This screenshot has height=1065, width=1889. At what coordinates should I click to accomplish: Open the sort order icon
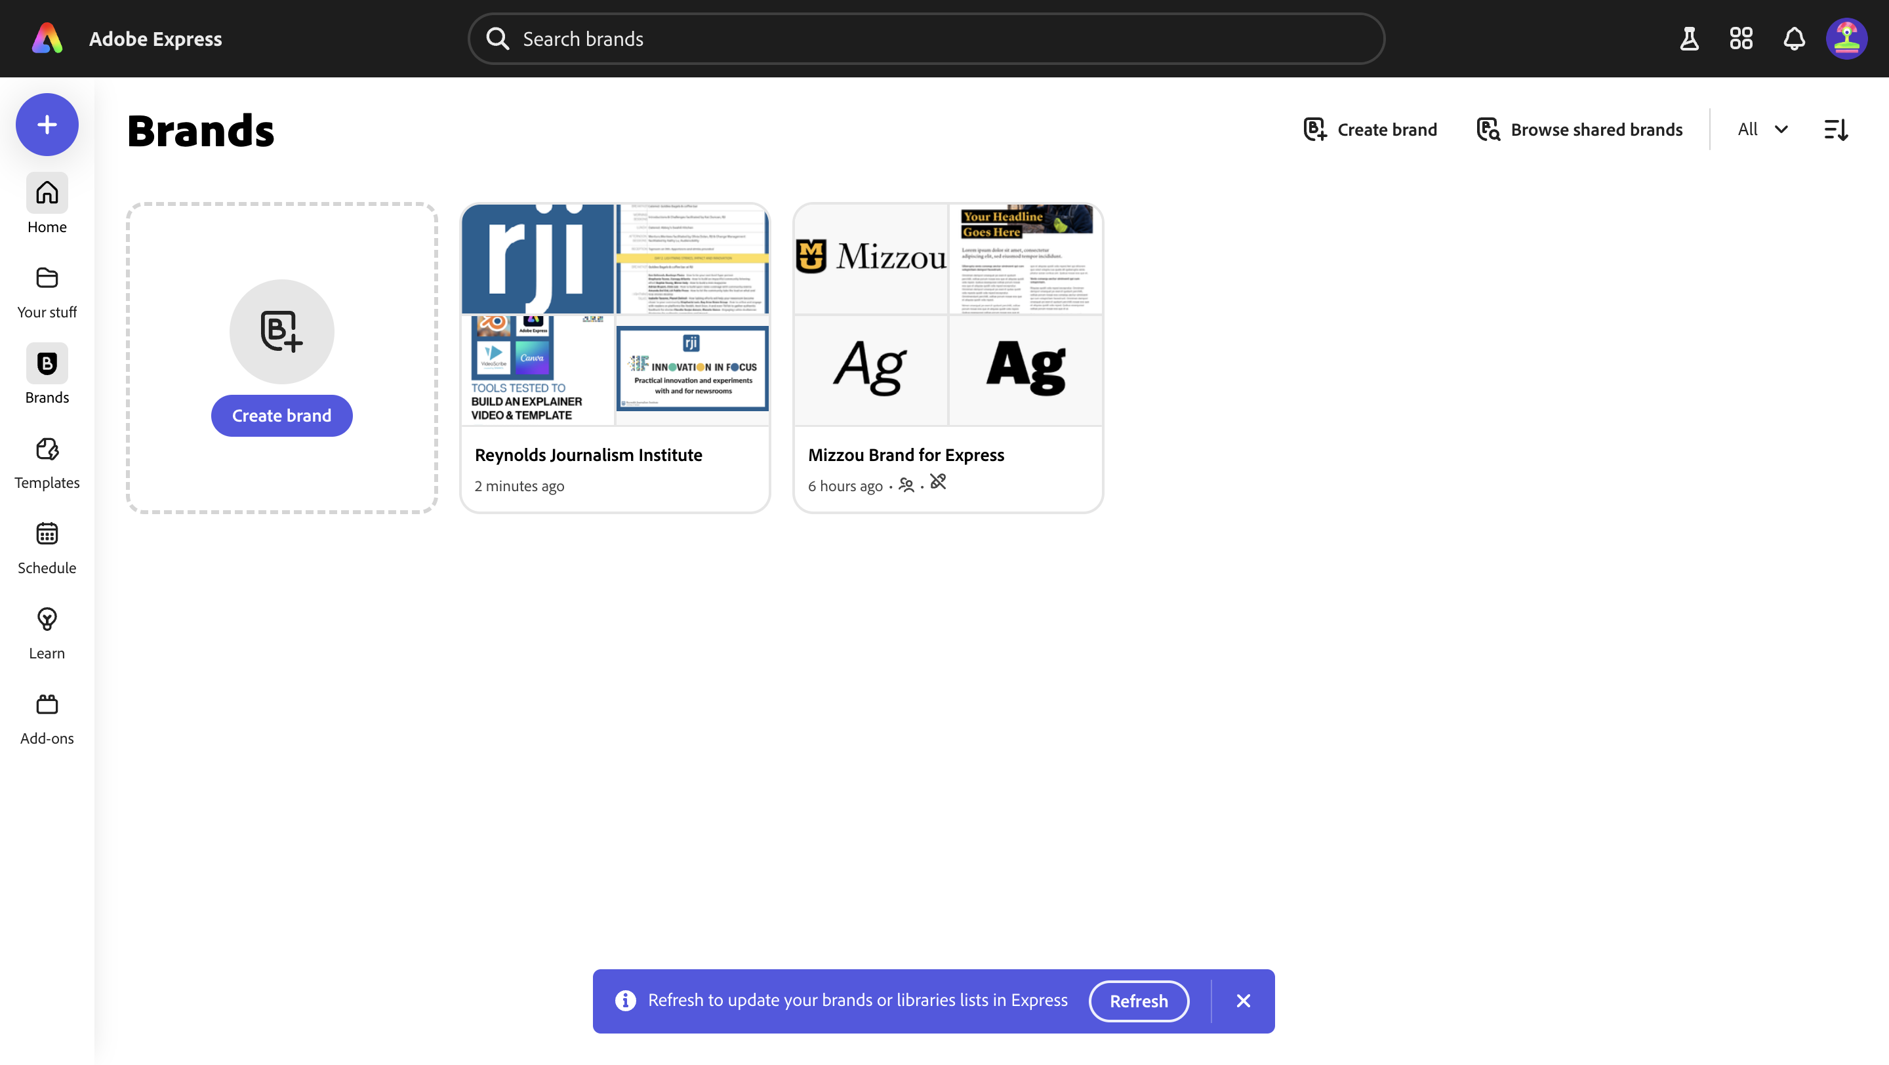click(1835, 130)
